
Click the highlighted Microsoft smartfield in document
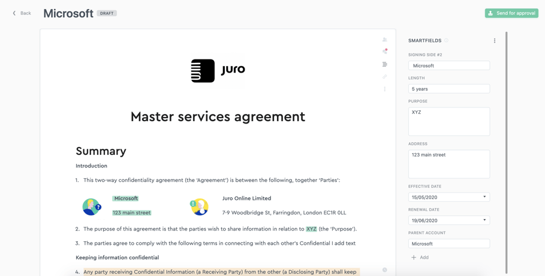pyautogui.click(x=125, y=199)
